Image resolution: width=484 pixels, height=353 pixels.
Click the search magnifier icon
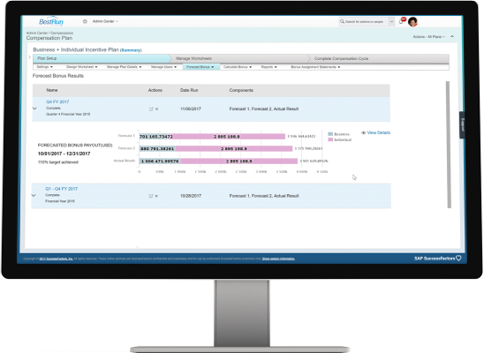342,21
